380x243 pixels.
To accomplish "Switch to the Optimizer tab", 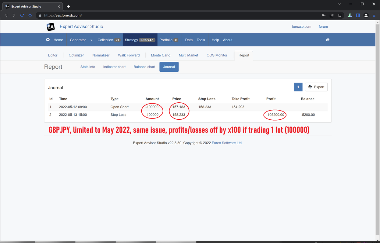I will (76, 55).
